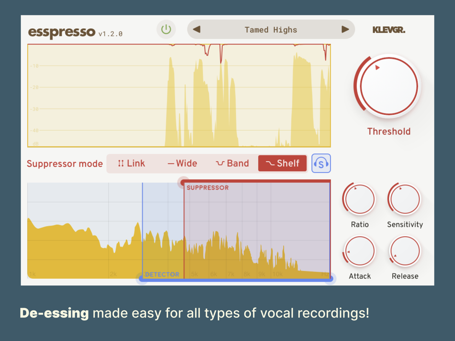Click the Attack knob
The height and width of the screenshot is (341, 455).
360,251
